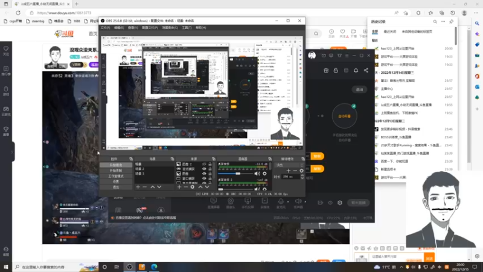Pop out the 控件 dock panel
483x272 pixels.
pyautogui.click(x=131, y=159)
